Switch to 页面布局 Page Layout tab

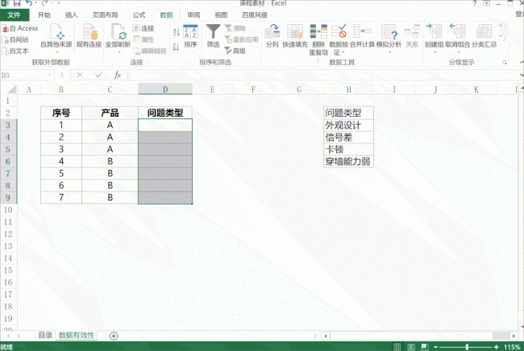(105, 15)
